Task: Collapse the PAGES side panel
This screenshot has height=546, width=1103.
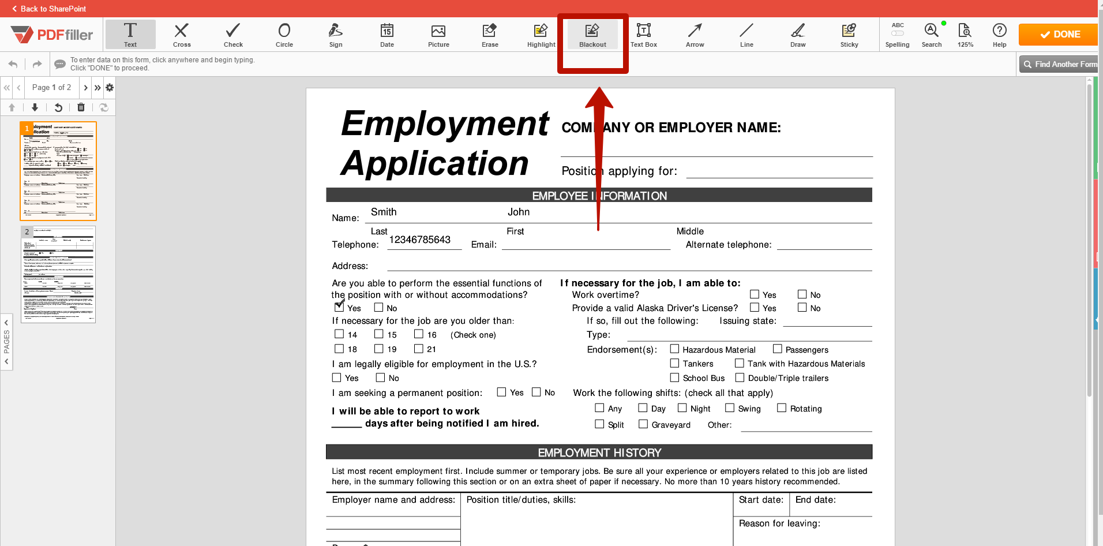Action: pos(6,342)
